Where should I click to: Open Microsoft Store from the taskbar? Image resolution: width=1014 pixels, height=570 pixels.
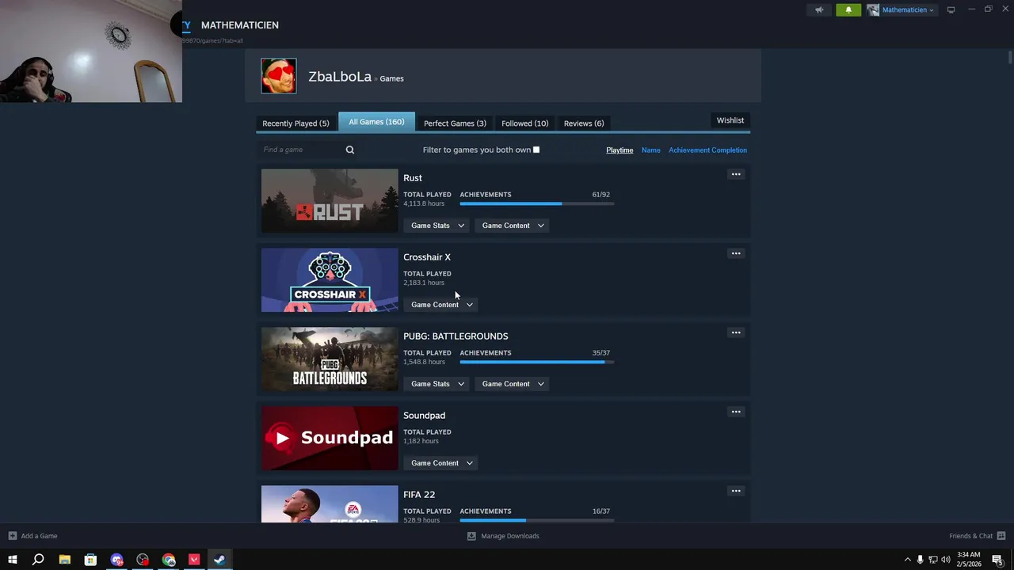[90, 560]
